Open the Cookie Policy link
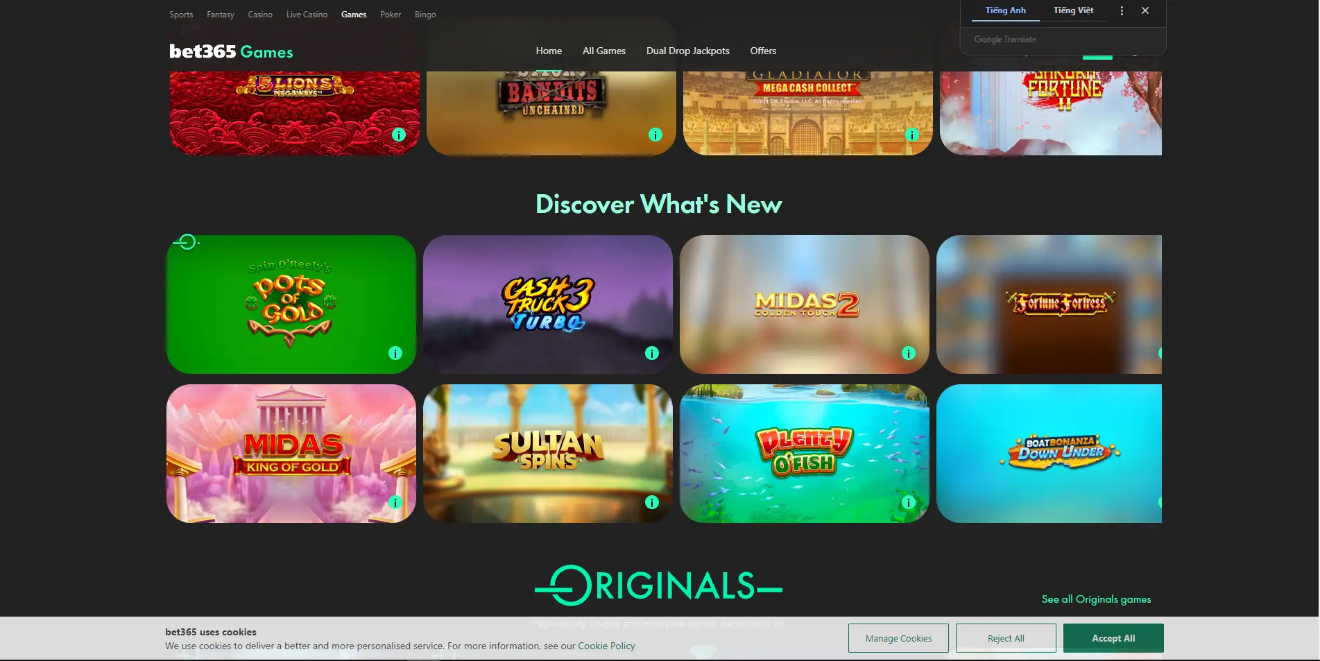This screenshot has height=661, width=1320. (x=606, y=646)
